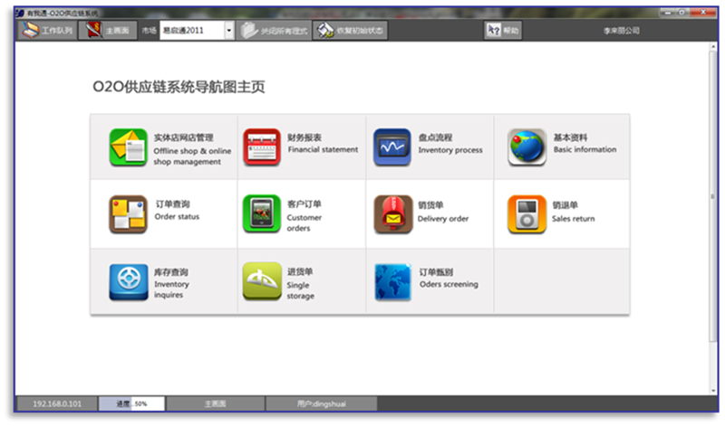Open the Inventory inquires icon

coord(128,281)
